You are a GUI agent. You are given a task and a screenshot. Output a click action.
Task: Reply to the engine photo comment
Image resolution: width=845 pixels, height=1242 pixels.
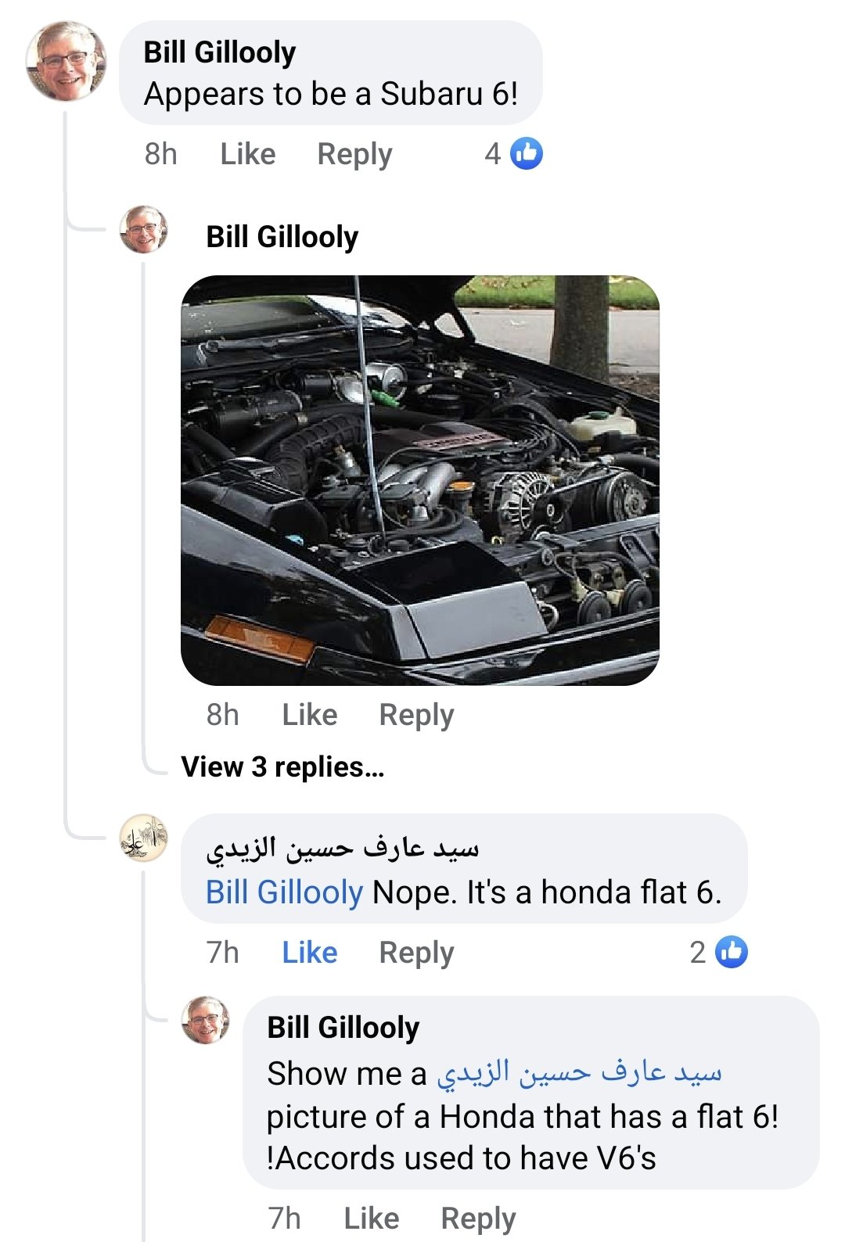[416, 715]
